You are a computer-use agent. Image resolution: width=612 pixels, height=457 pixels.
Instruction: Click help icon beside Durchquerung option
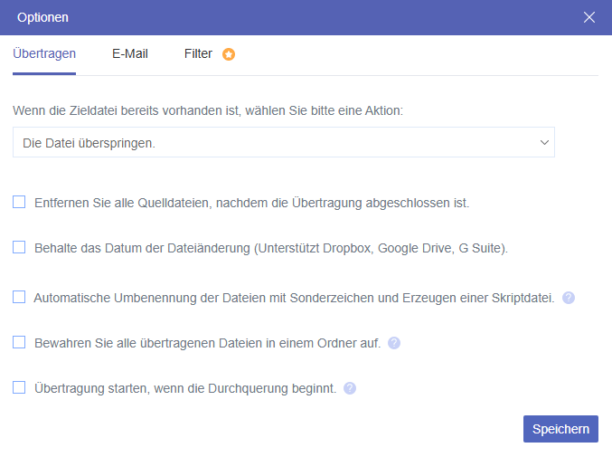click(x=350, y=388)
